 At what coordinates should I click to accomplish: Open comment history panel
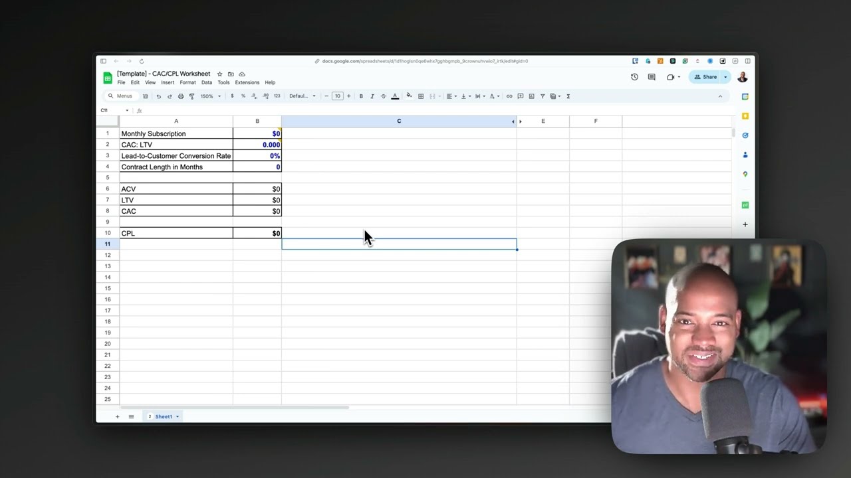click(x=652, y=77)
